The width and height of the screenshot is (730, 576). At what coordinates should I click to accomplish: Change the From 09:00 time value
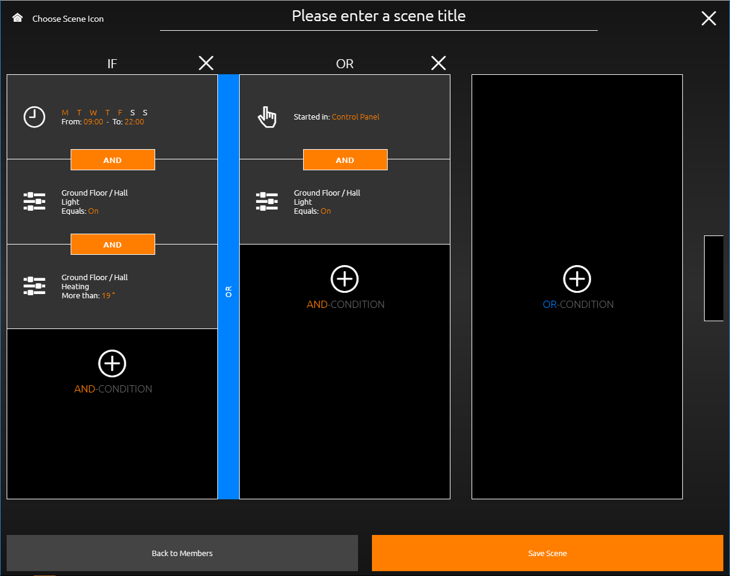(94, 121)
